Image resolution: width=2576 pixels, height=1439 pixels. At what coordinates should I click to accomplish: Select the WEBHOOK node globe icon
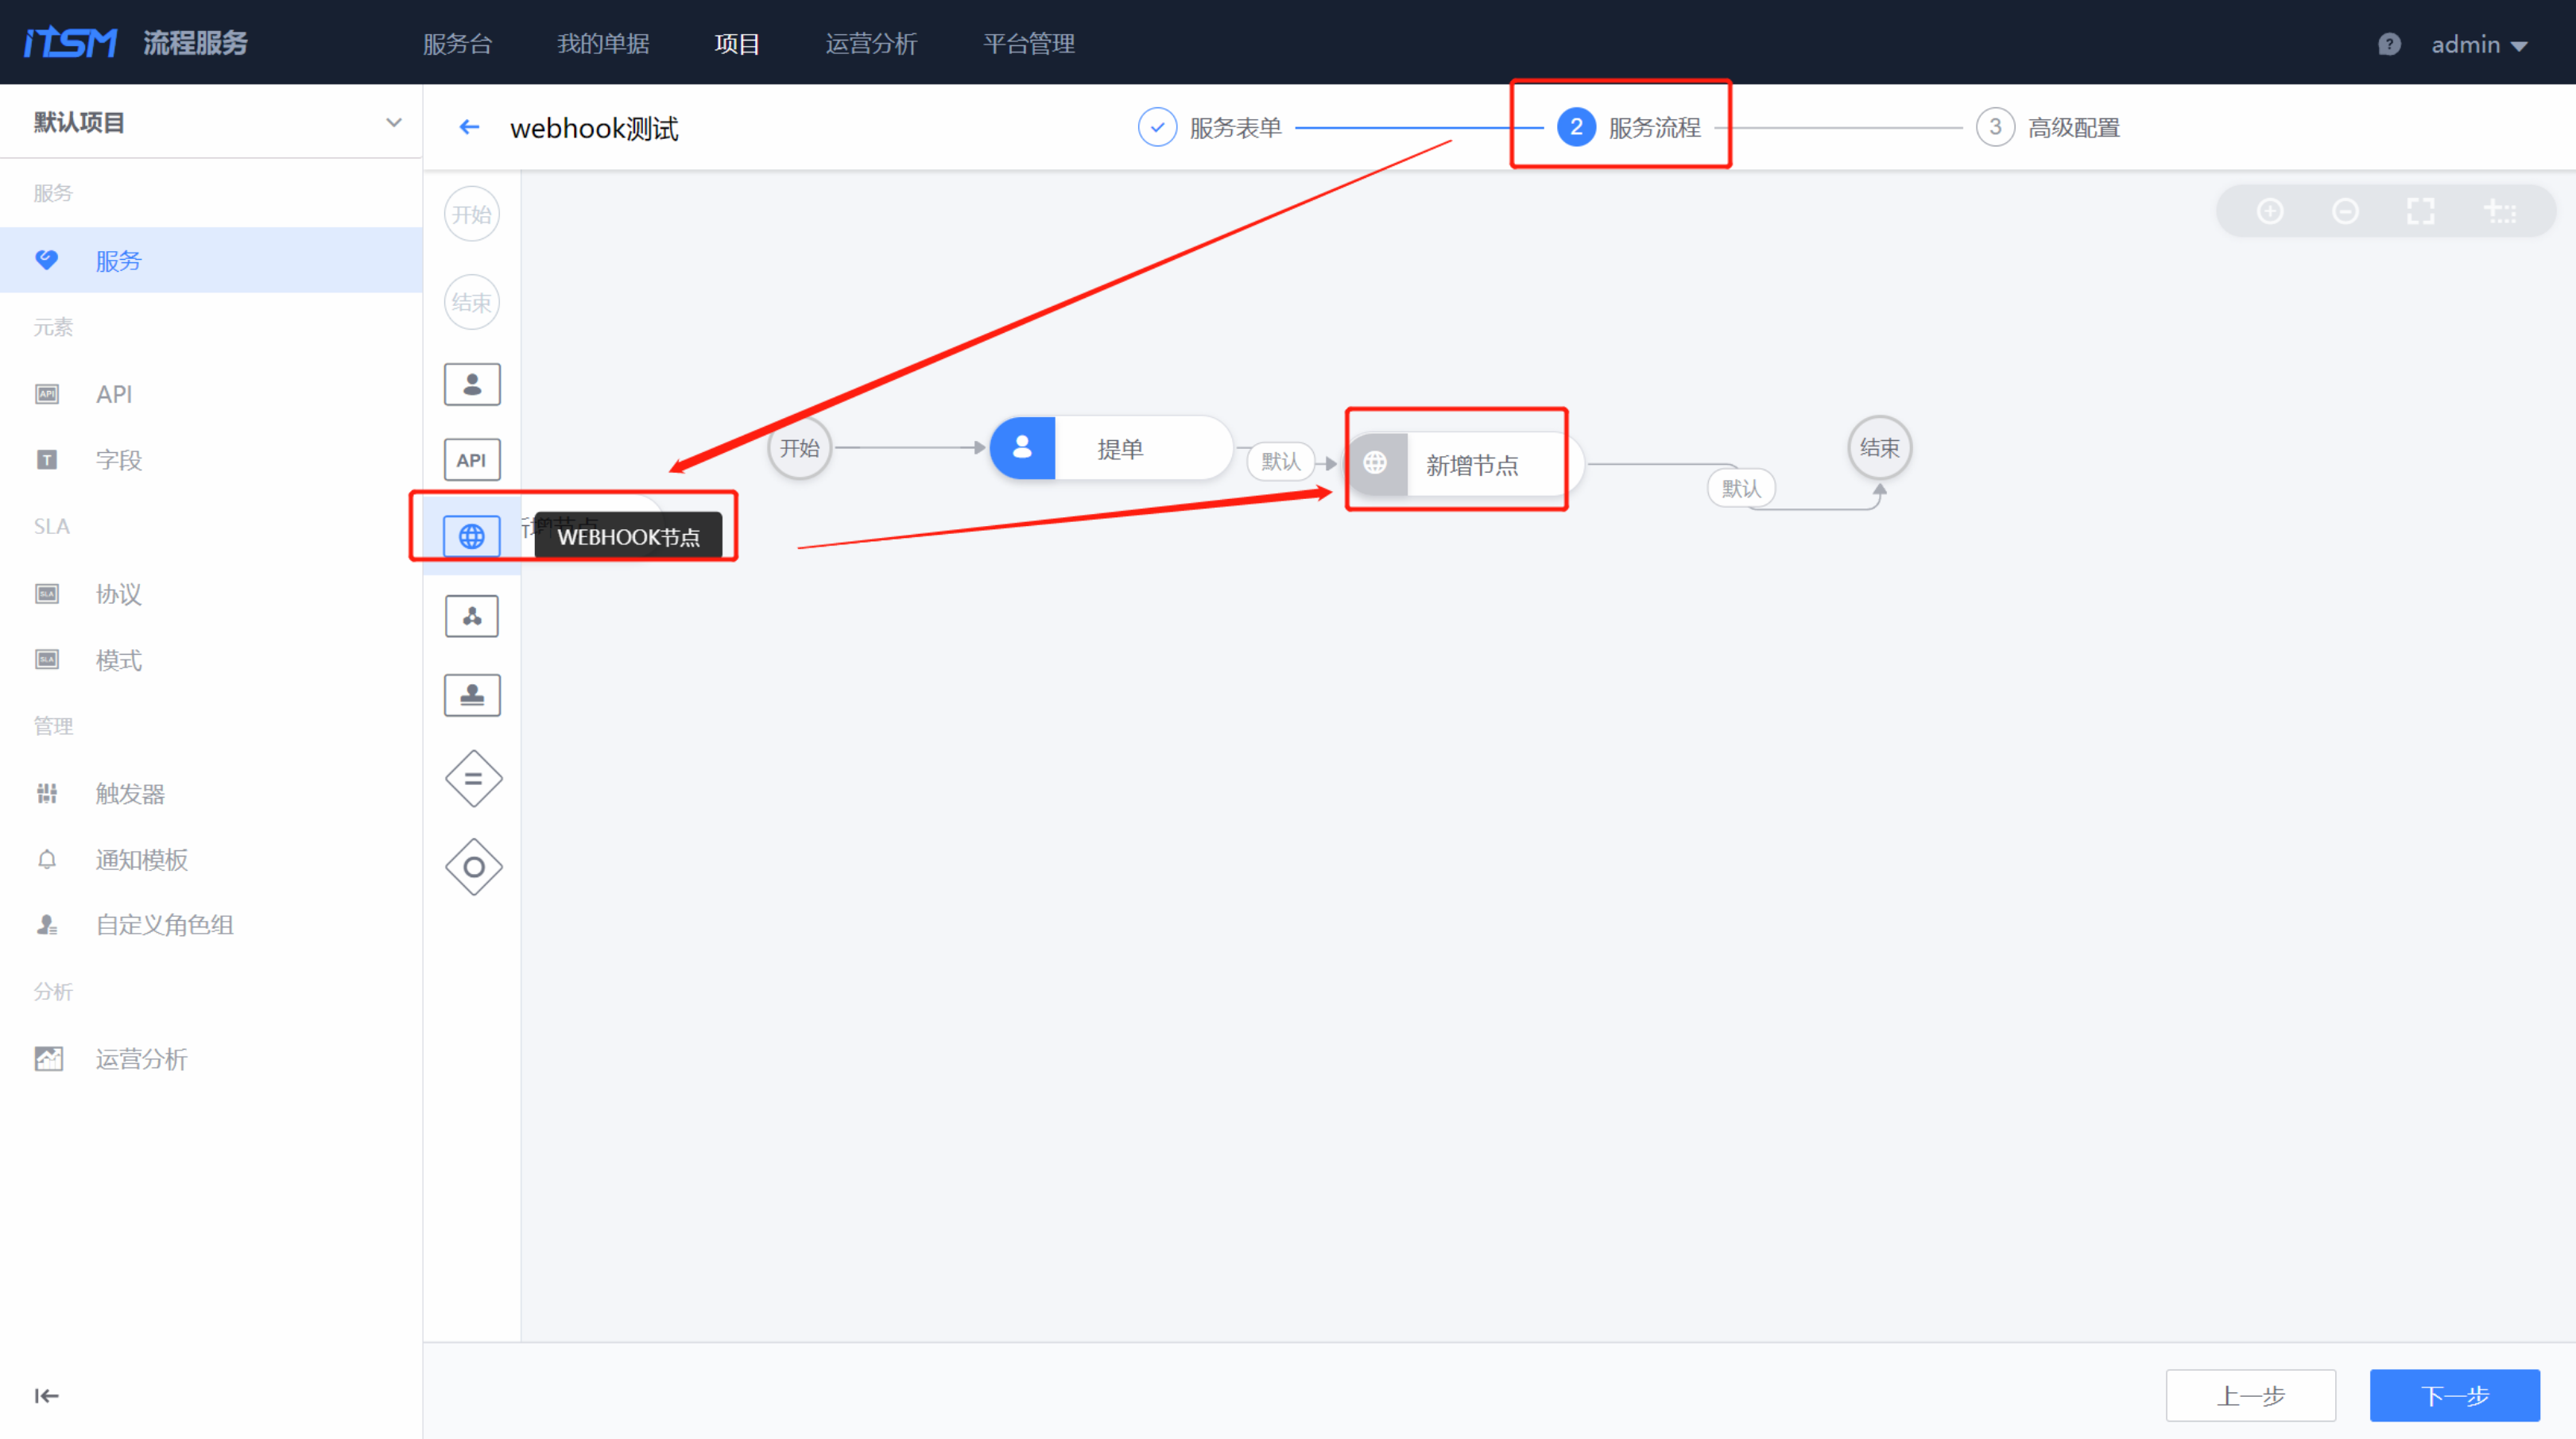point(471,536)
